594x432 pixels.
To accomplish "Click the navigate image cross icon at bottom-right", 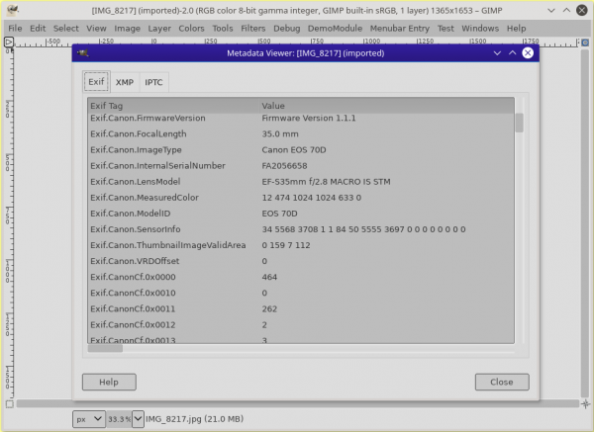I will pos(585,404).
